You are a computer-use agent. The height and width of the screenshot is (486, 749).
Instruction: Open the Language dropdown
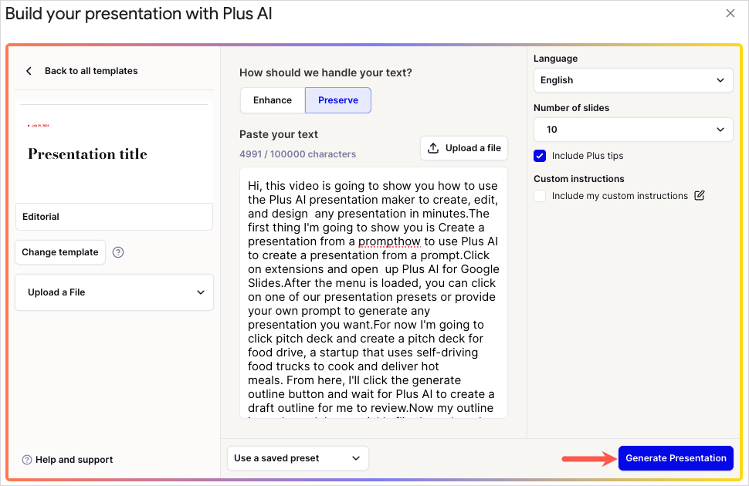[x=633, y=80]
